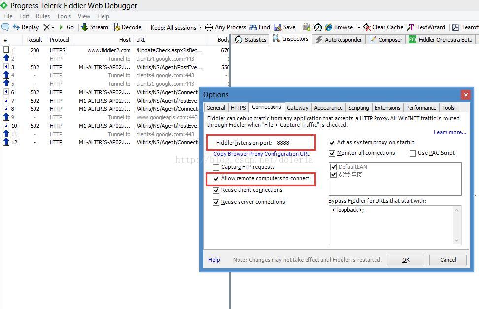Switch to the Inspectors tab

(x=291, y=39)
